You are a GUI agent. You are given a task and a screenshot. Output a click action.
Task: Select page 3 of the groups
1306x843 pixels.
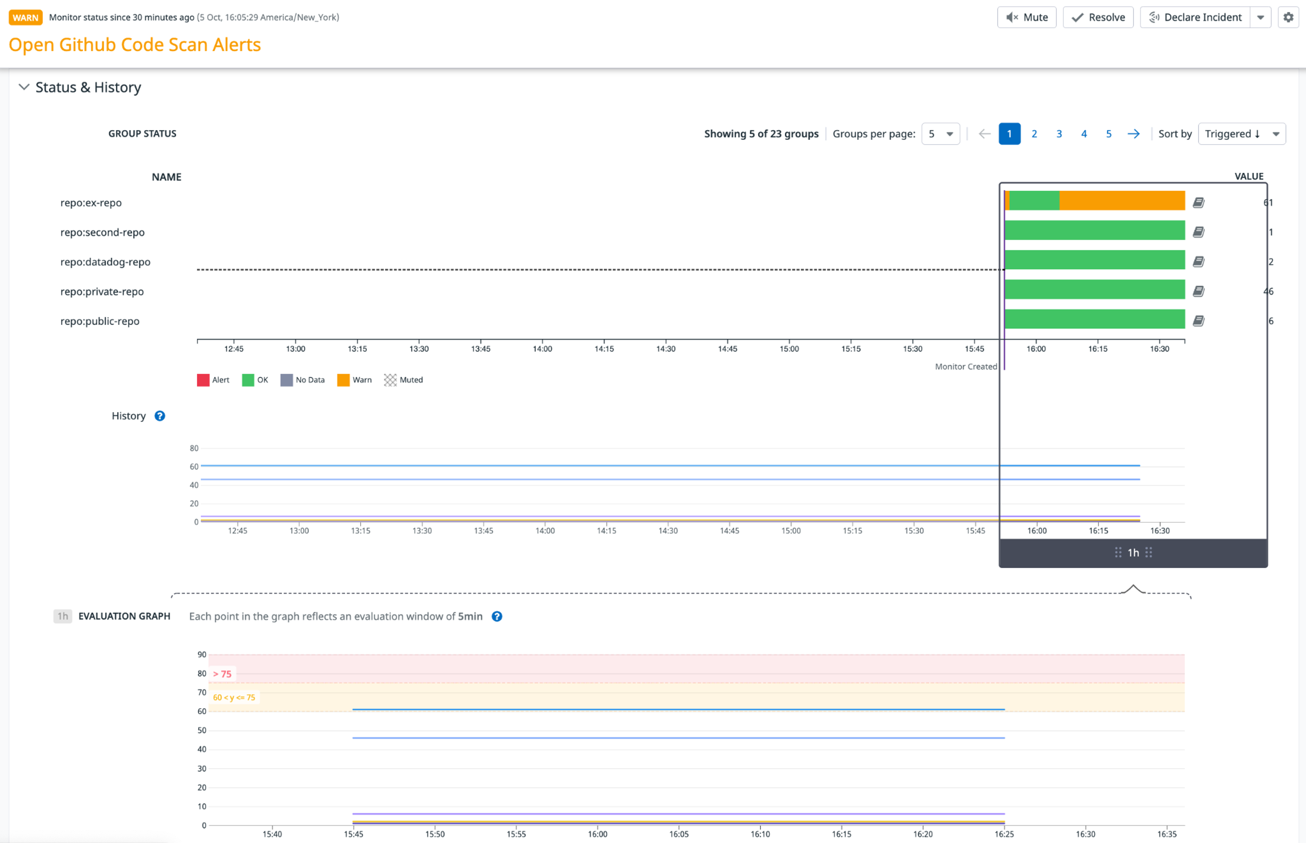[1059, 133]
